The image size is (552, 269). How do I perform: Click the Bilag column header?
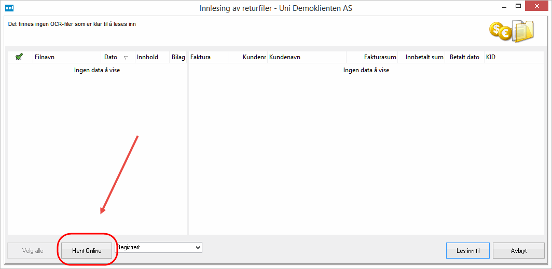coord(178,57)
